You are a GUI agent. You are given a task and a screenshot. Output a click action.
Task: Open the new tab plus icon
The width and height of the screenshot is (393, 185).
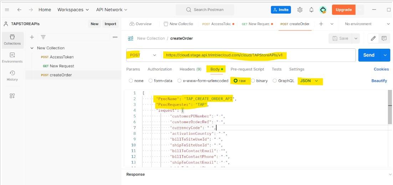321,24
